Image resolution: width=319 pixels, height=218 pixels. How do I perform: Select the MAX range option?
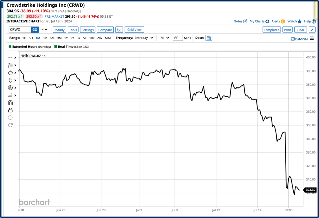click(108, 38)
